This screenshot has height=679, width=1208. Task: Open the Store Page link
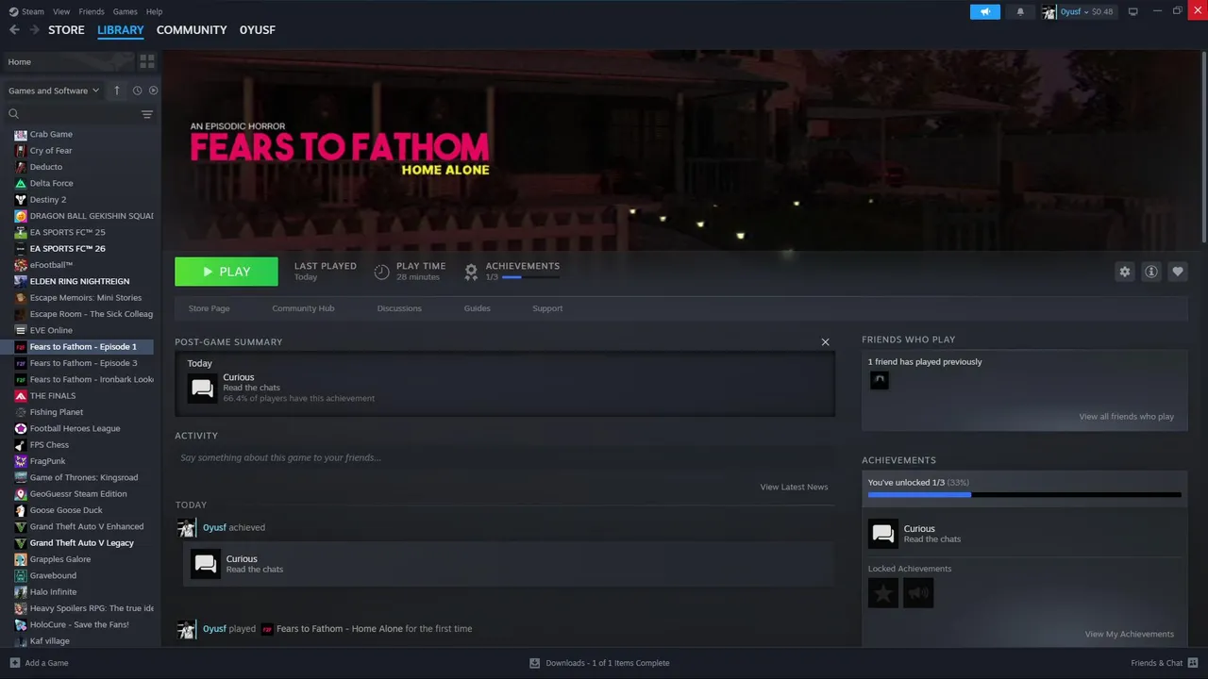click(x=209, y=308)
